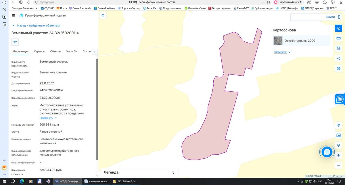The image size is (345, 185).
Task: Click Спросить Алису AI button
Action: point(288,2)
